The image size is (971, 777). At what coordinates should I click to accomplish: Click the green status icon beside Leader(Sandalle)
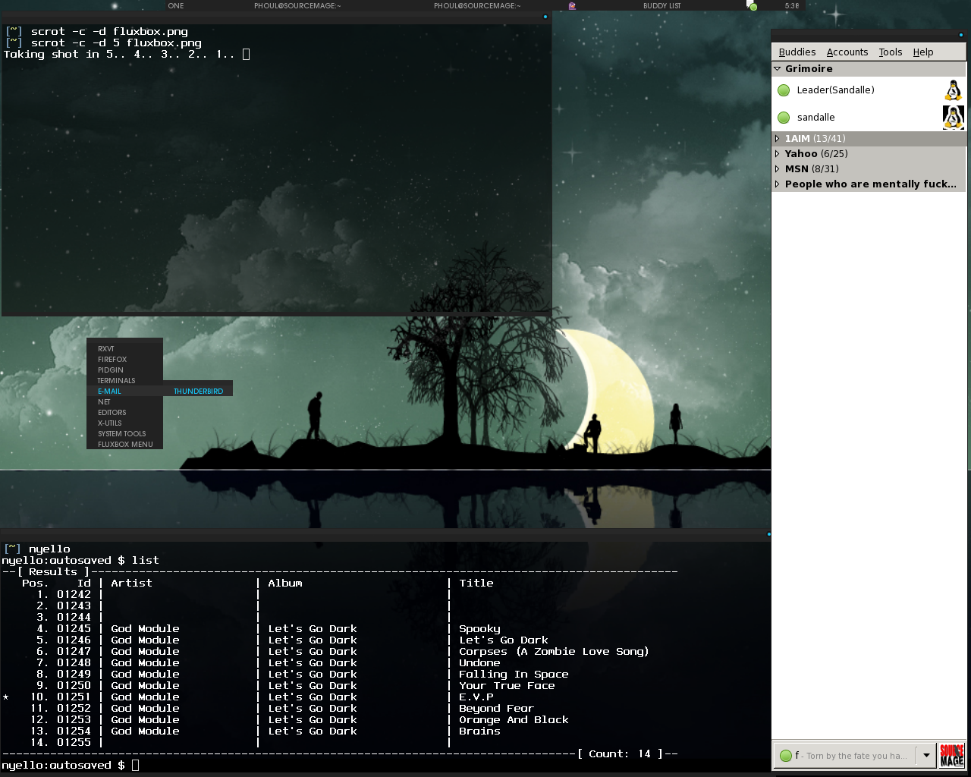click(x=784, y=90)
